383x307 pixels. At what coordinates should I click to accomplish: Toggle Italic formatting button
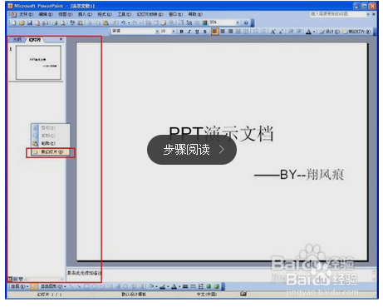click(189, 32)
